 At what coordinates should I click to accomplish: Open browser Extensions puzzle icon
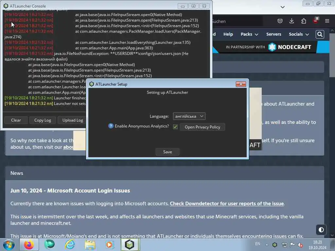coord(304,21)
